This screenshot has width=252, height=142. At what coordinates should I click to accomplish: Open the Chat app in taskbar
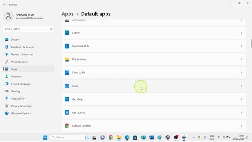tap(102, 138)
